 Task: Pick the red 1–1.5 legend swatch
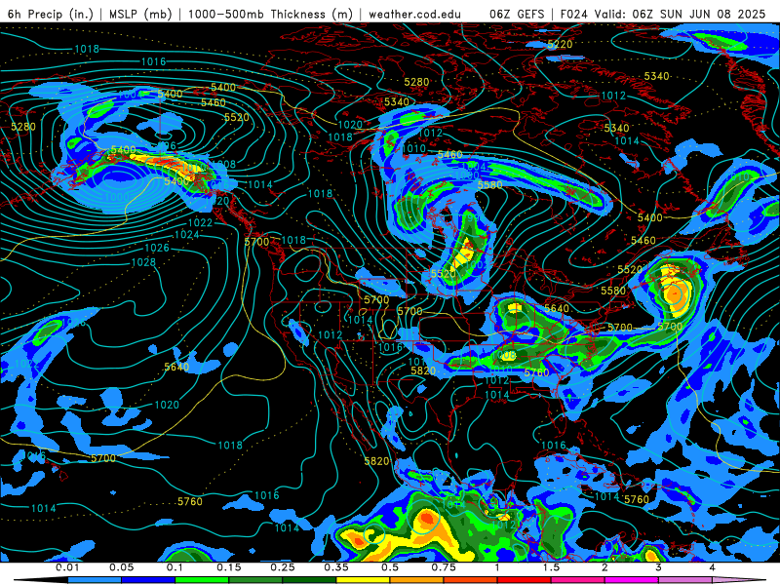click(525, 580)
